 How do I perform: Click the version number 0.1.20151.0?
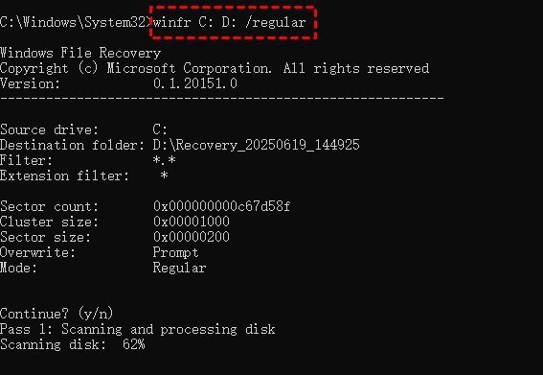point(195,83)
